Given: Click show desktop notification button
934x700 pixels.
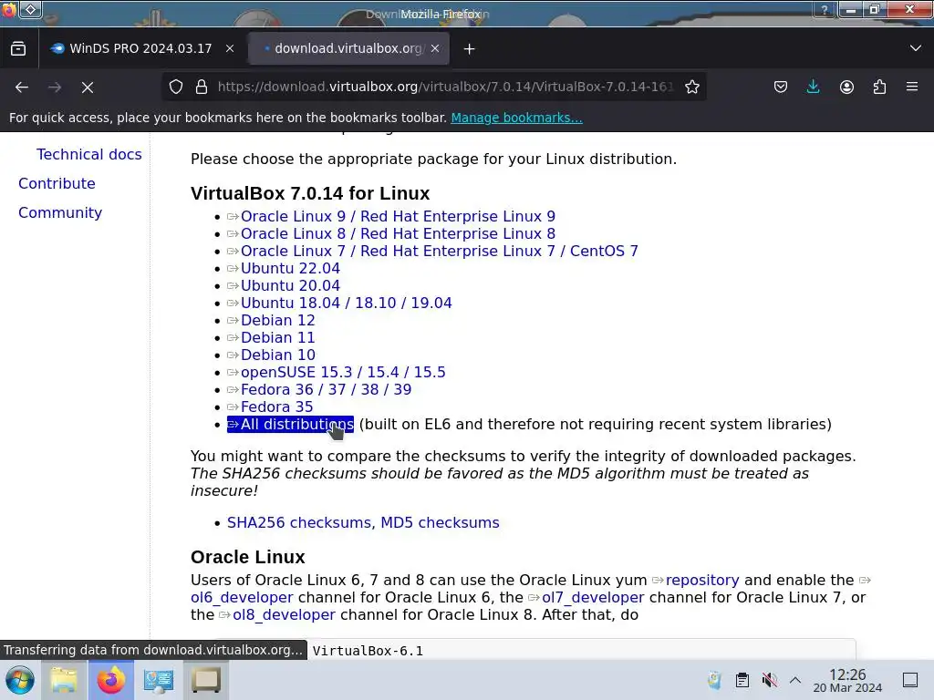Looking at the screenshot, I should 910,680.
